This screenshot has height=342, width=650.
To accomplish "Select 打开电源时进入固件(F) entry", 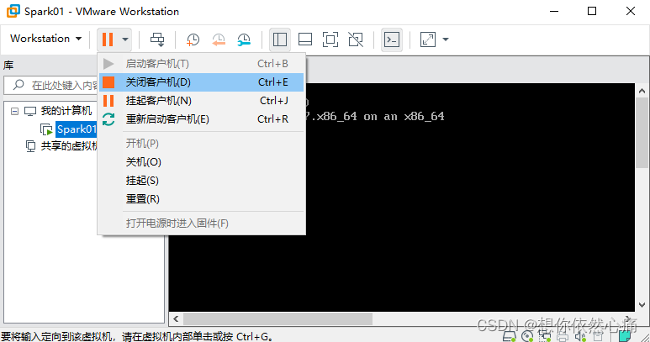I will pyautogui.click(x=202, y=224).
